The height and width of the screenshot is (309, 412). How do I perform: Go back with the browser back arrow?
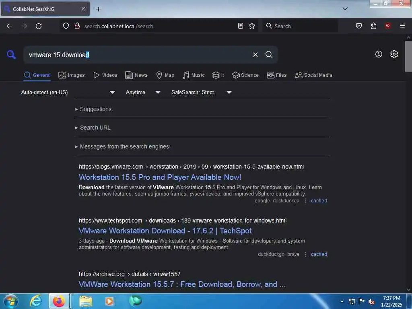(x=10, y=26)
